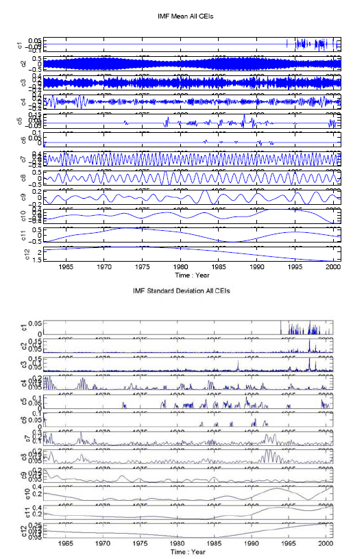The image size is (353, 559).
Task: Click the 1985 tick under Standard Deviation c12 subplot
Action: [215, 543]
